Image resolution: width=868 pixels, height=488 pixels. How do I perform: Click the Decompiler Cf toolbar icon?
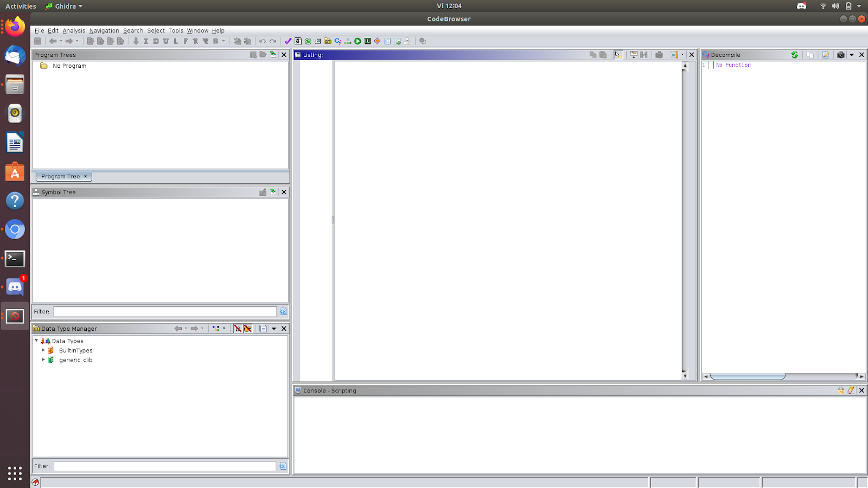click(338, 41)
